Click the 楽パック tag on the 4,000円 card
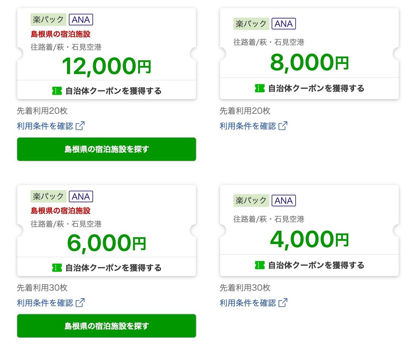This screenshot has height=344, width=416. coord(251,200)
